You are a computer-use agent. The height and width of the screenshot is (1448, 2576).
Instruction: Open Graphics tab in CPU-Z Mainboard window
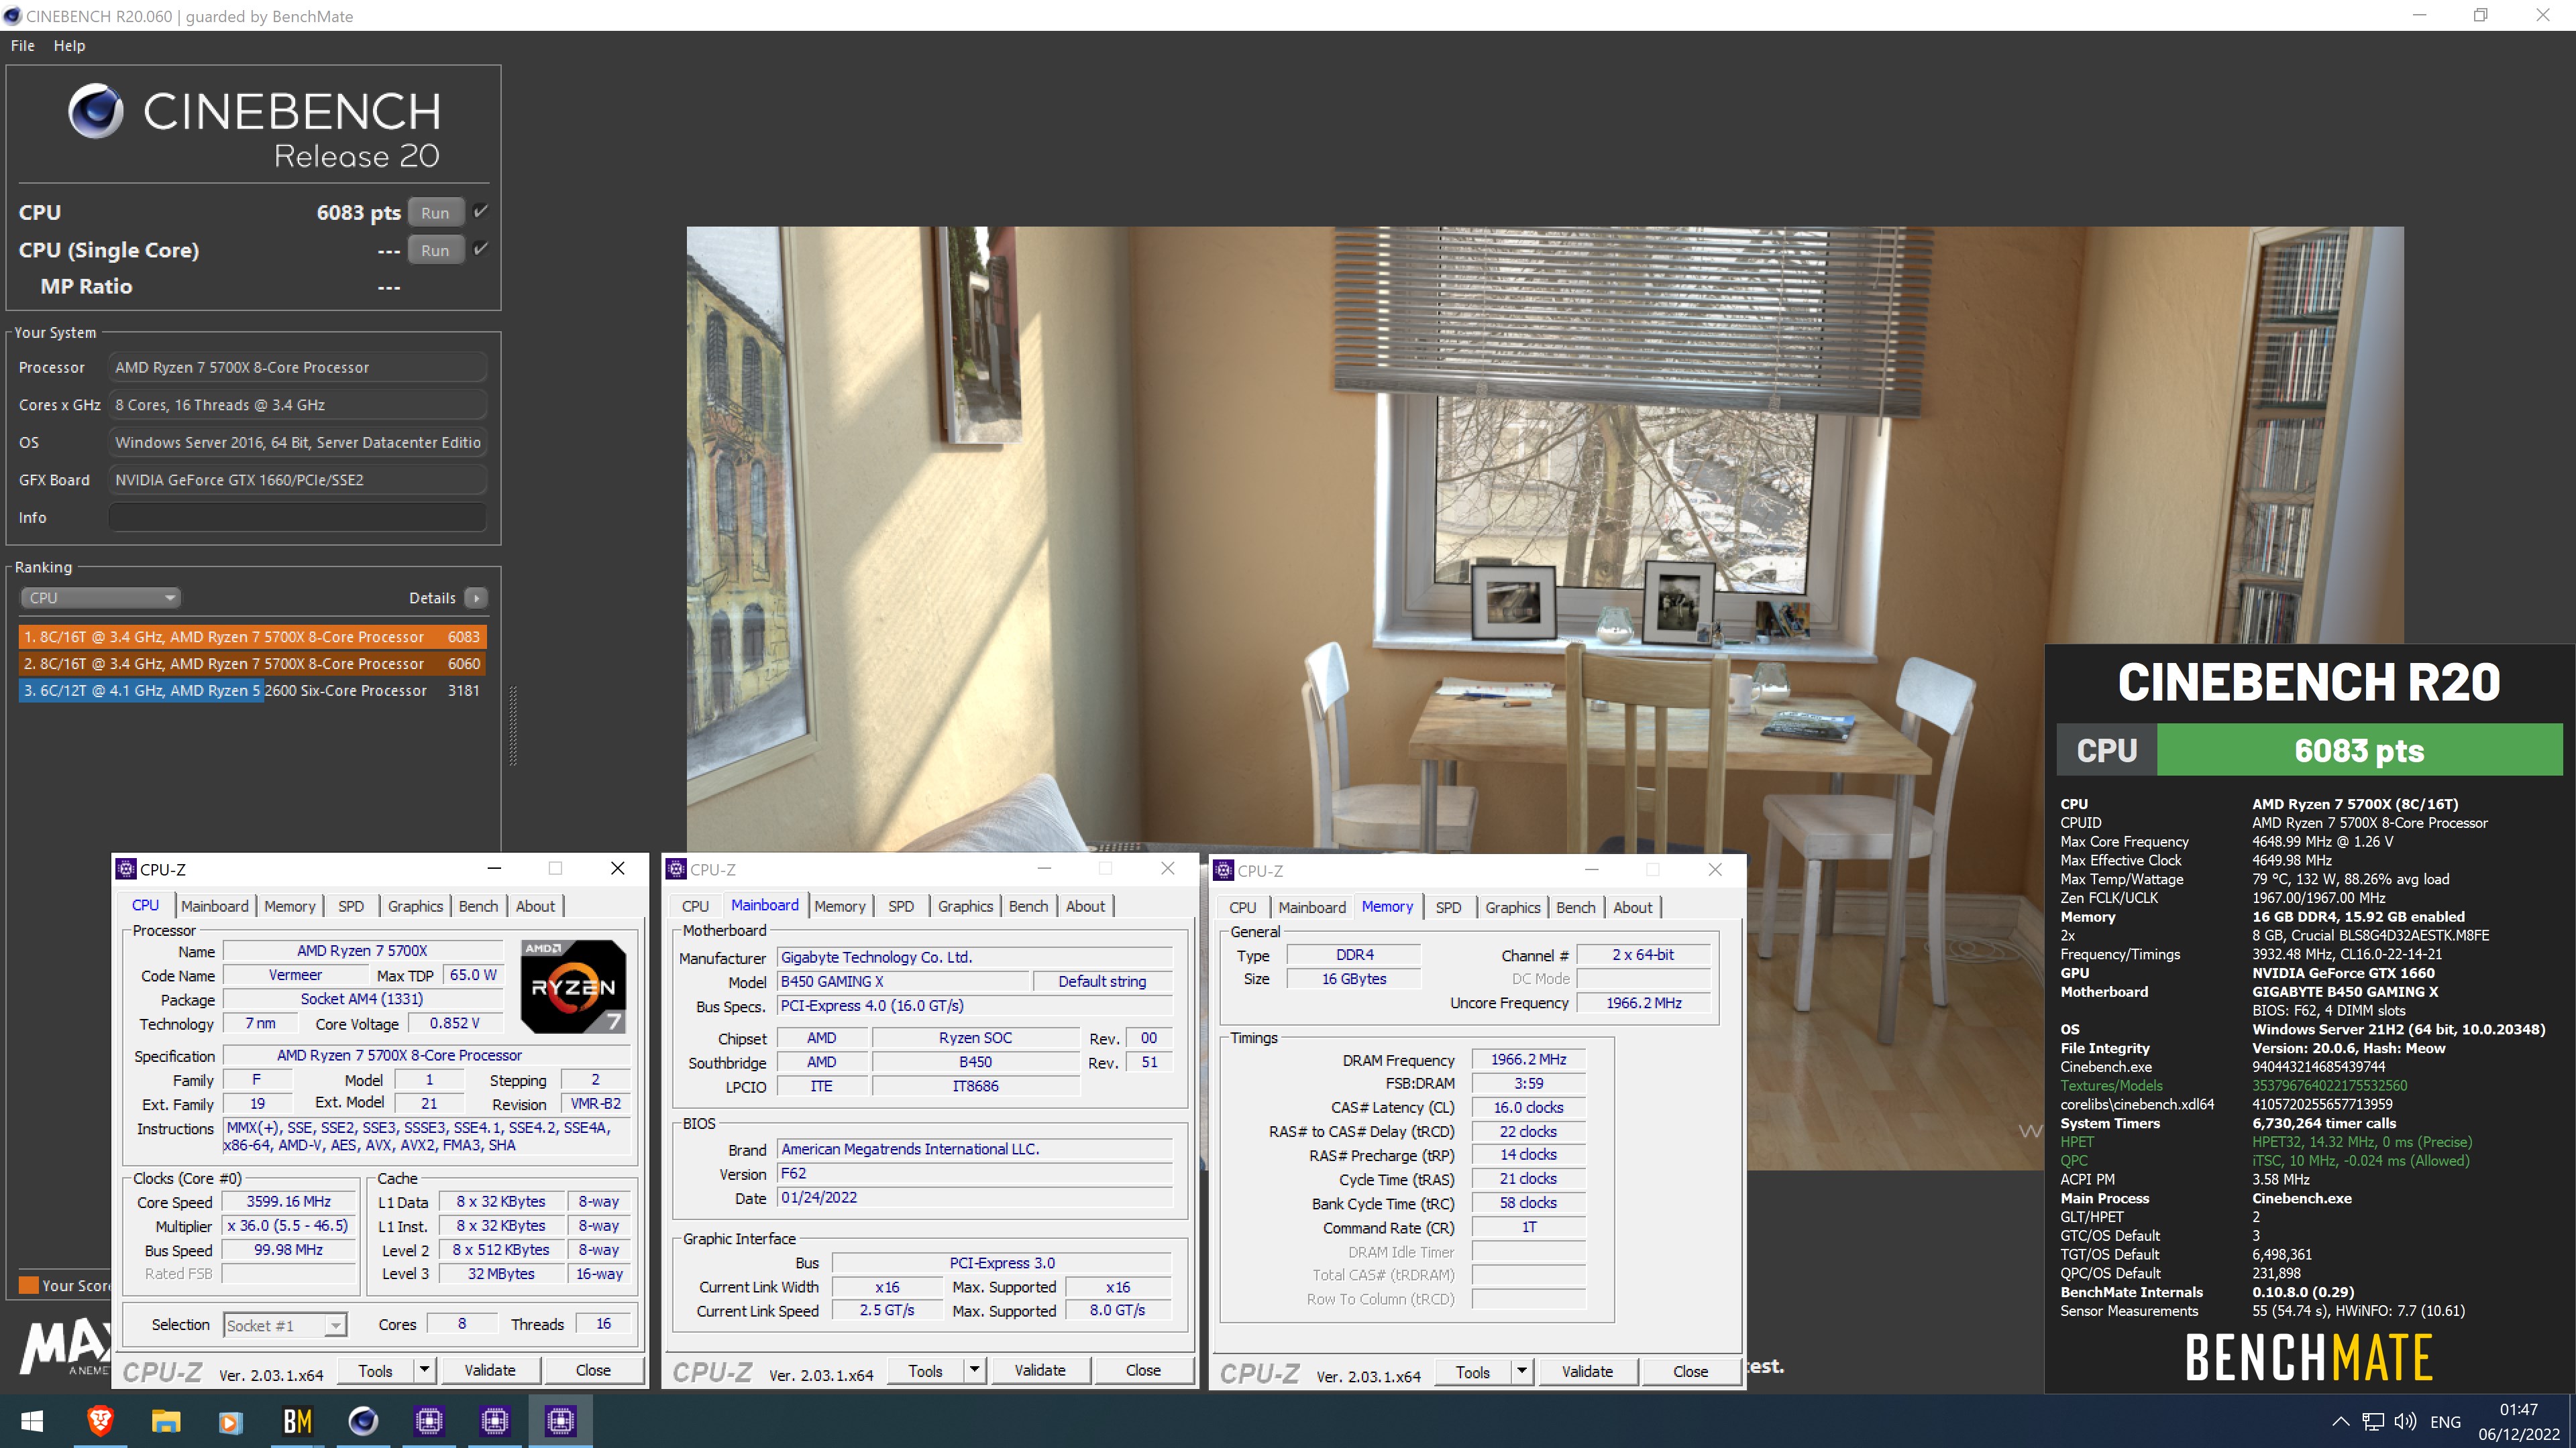tap(965, 906)
